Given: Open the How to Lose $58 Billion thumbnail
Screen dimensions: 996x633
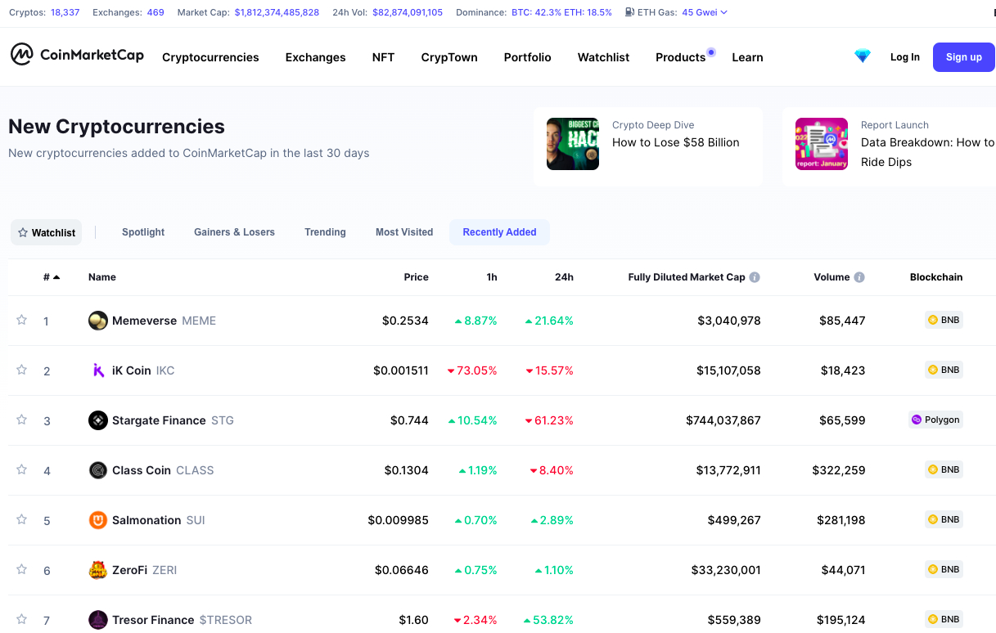Looking at the screenshot, I should coord(573,144).
